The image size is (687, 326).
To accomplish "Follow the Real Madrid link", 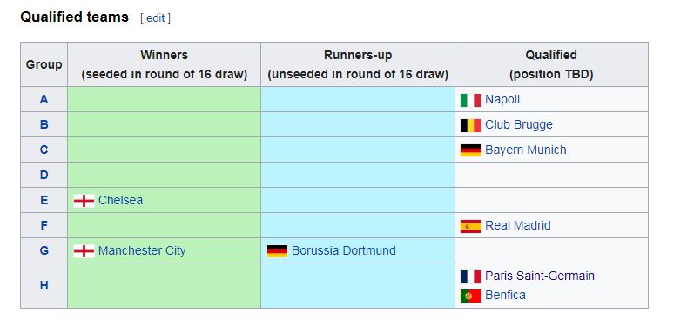I will tap(518, 226).
